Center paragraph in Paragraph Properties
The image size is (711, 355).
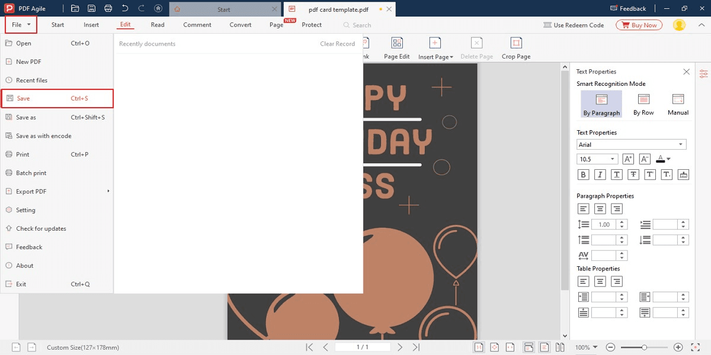(600, 209)
